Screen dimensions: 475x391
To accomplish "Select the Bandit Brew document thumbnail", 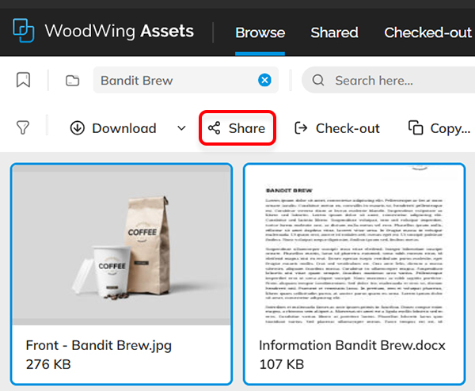I will click(354, 245).
